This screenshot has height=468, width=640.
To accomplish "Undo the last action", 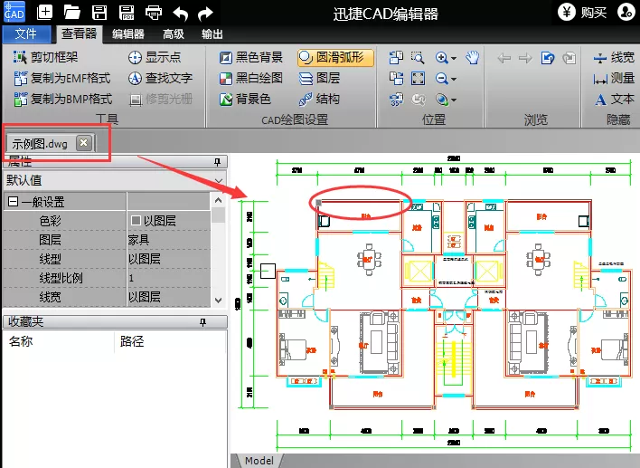I will tap(181, 14).
